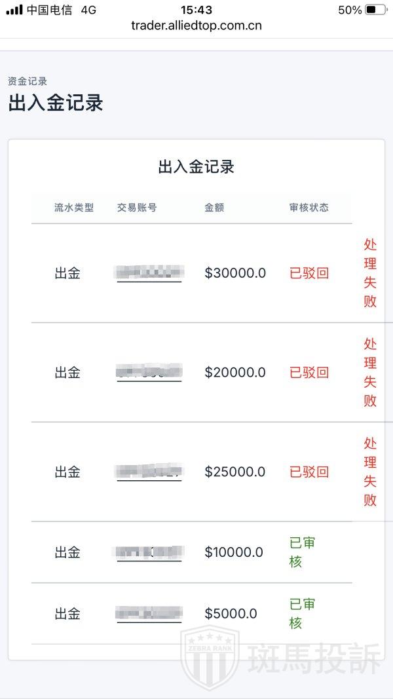393x699 pixels.
Task: Click the 流水类型 column header
Action: (x=74, y=208)
